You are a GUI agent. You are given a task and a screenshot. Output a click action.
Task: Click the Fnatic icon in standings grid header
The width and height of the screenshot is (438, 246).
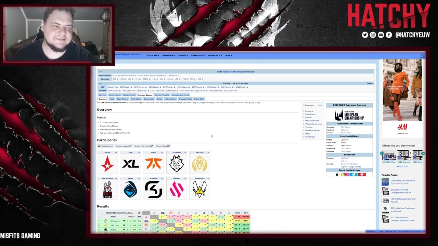point(171,213)
